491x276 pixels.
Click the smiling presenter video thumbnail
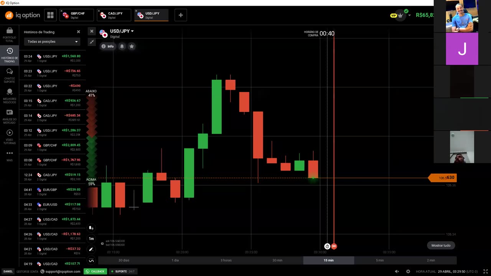tap(462, 16)
